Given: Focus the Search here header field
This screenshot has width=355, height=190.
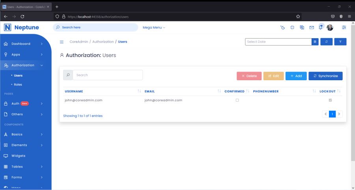Looking at the screenshot, I should [95, 27].
